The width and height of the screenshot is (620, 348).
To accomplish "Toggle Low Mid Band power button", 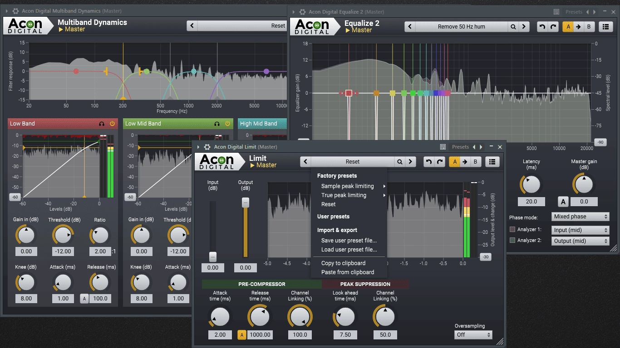I will [x=227, y=124].
